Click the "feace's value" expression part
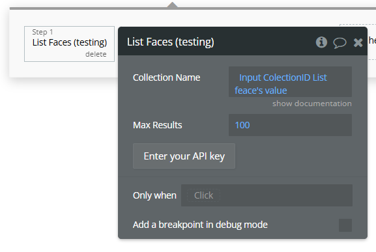This screenshot has height=252, width=376. [x=261, y=91]
